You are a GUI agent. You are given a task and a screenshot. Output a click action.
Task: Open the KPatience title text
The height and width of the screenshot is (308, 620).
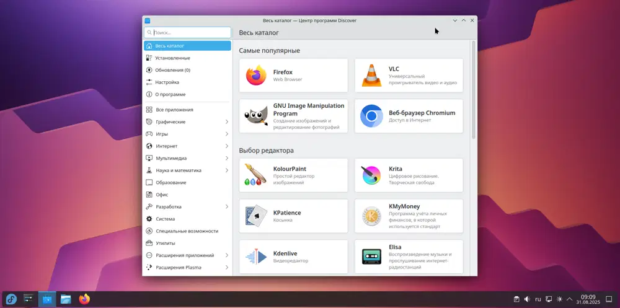pos(287,213)
